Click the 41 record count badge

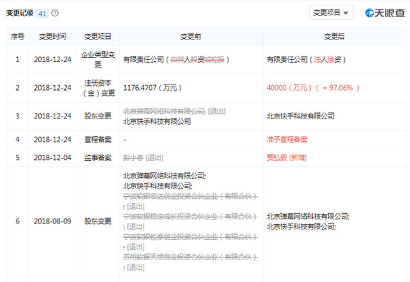pyautogui.click(x=42, y=13)
